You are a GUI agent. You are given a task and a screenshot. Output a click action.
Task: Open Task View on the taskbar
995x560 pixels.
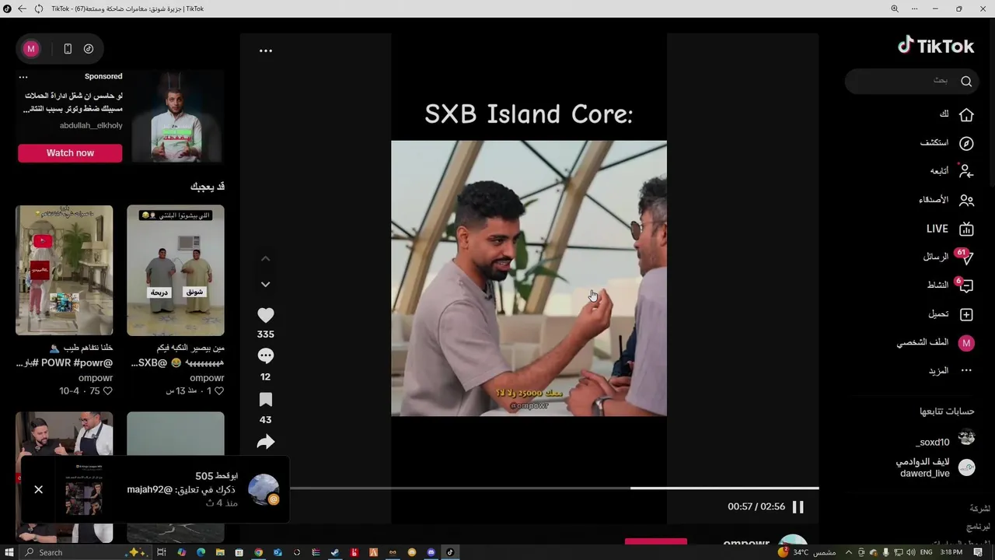click(161, 552)
